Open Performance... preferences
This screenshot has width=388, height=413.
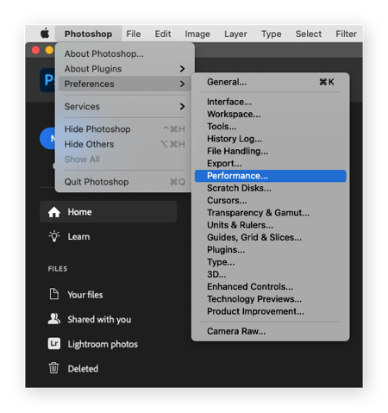(x=270, y=176)
